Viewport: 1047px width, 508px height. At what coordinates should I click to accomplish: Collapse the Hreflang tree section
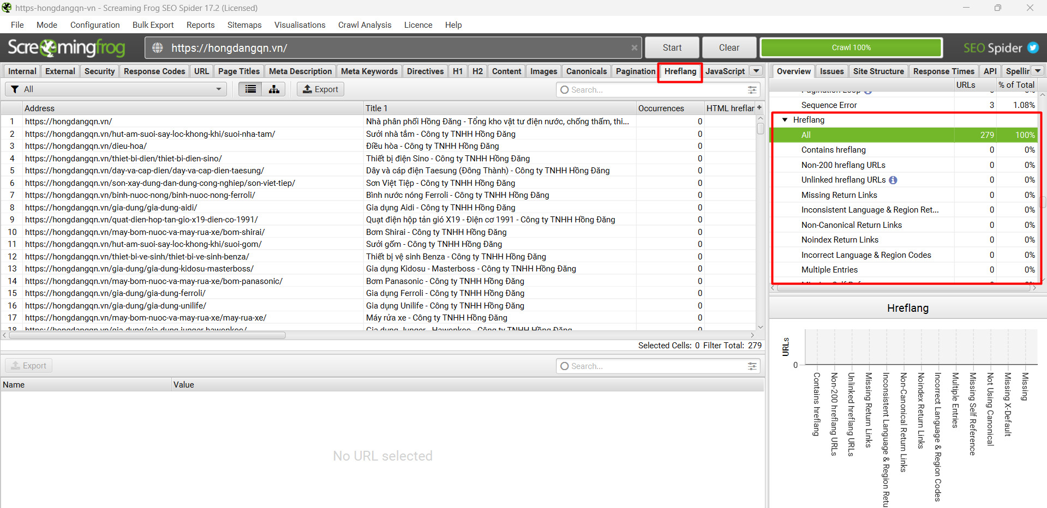[785, 120]
